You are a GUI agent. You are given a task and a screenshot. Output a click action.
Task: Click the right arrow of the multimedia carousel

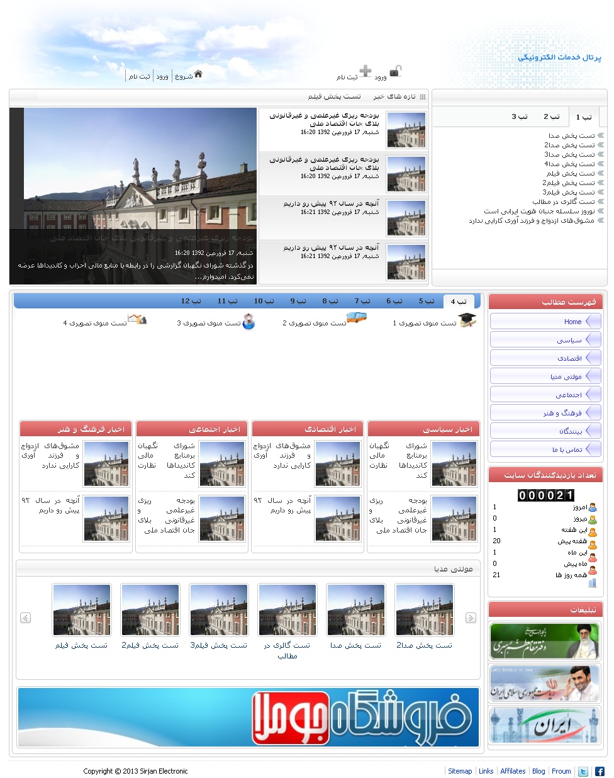click(470, 617)
